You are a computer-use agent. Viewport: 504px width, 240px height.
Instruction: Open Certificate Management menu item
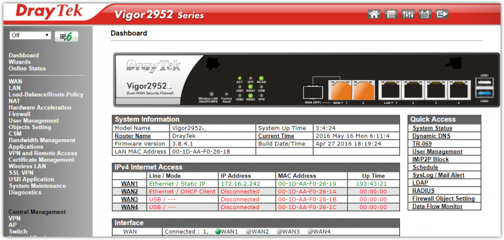pyautogui.click(x=42, y=159)
